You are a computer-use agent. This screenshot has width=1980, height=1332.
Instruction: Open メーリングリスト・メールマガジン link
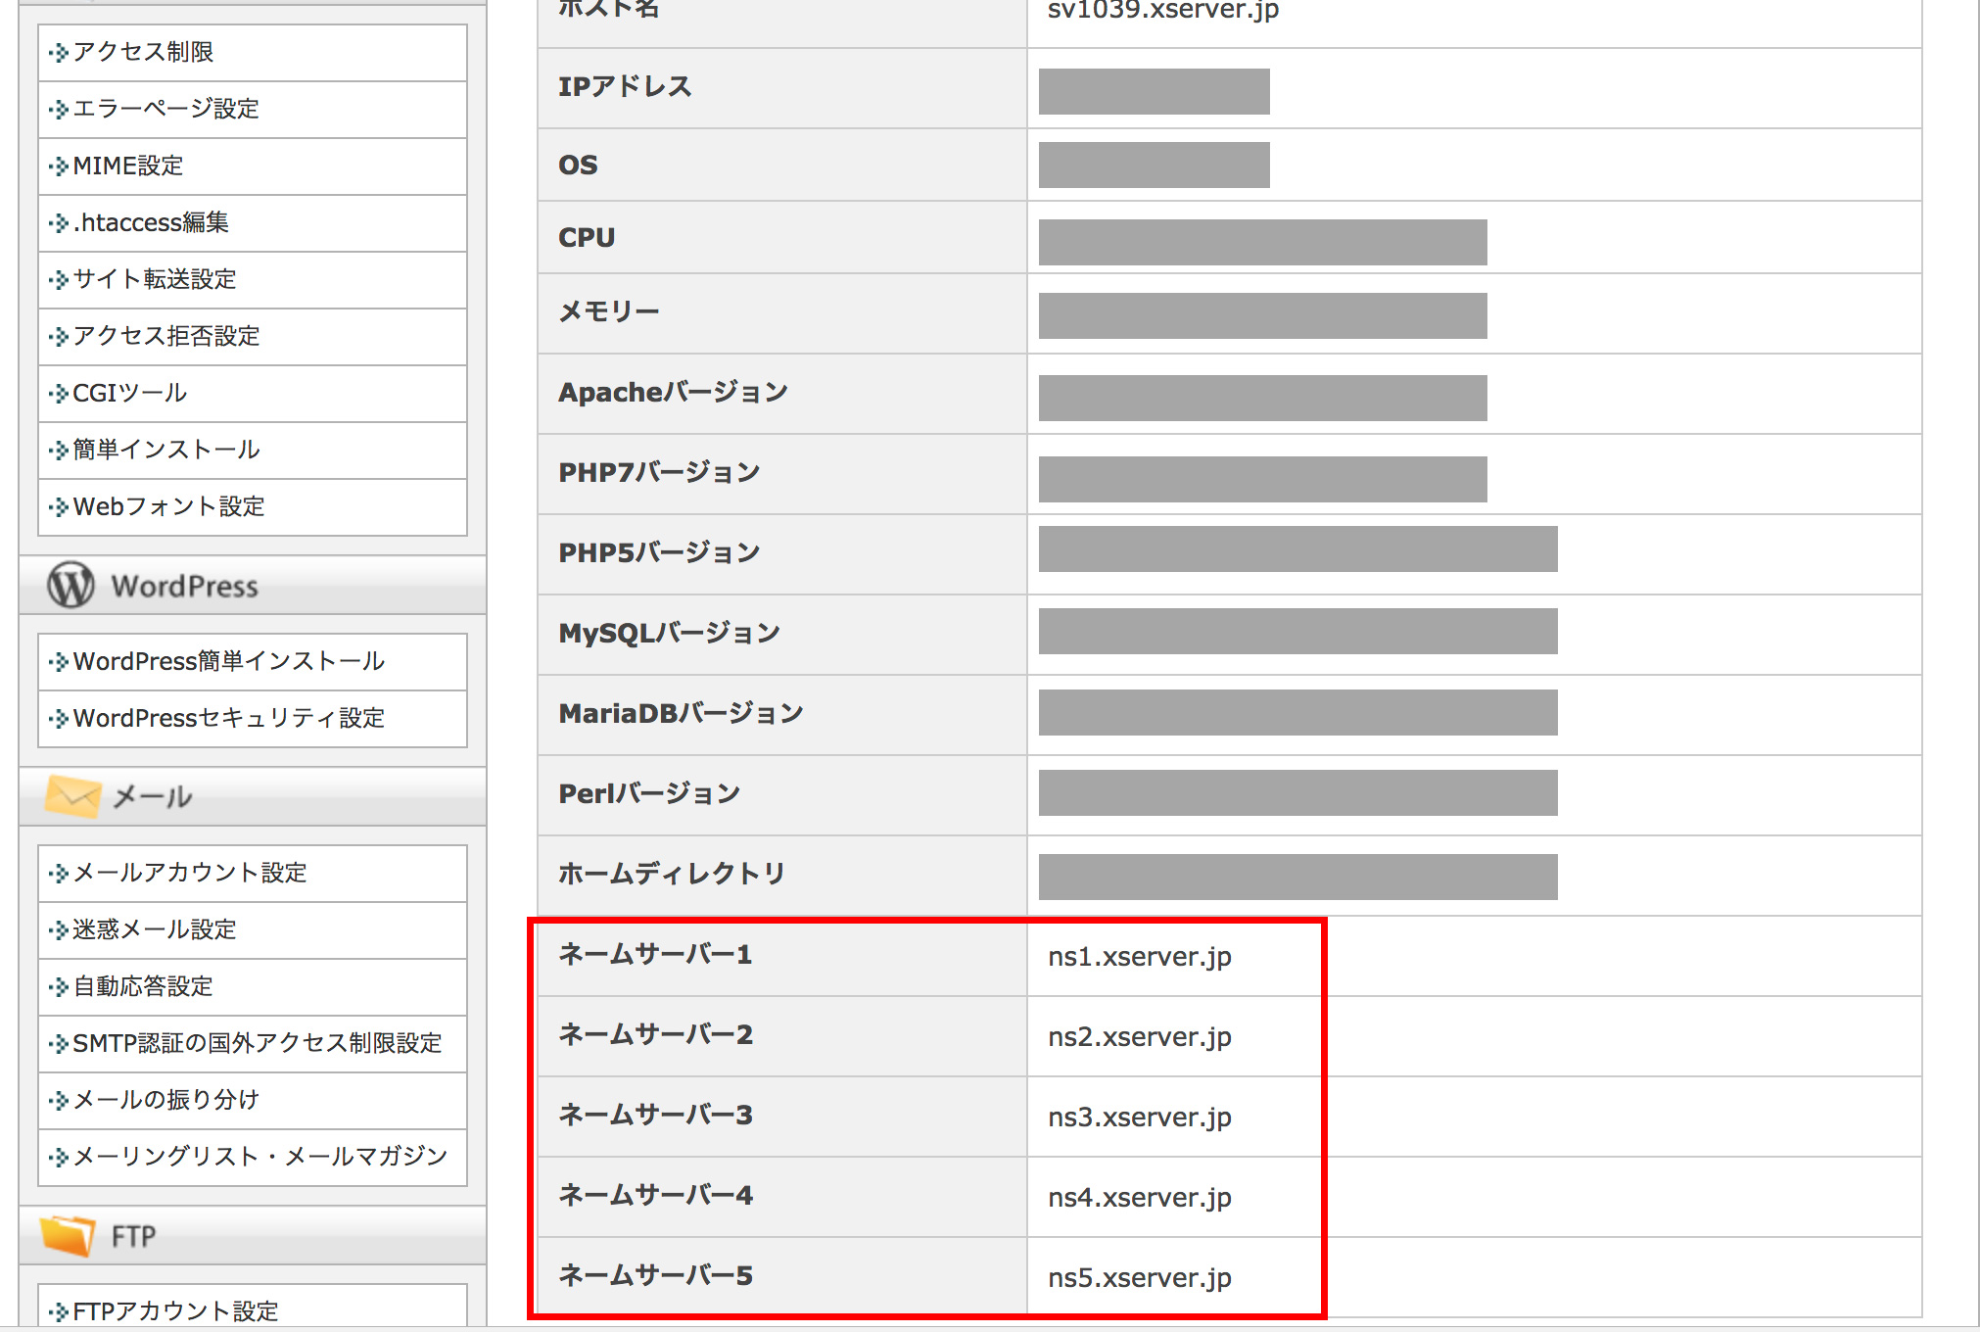260,1157
